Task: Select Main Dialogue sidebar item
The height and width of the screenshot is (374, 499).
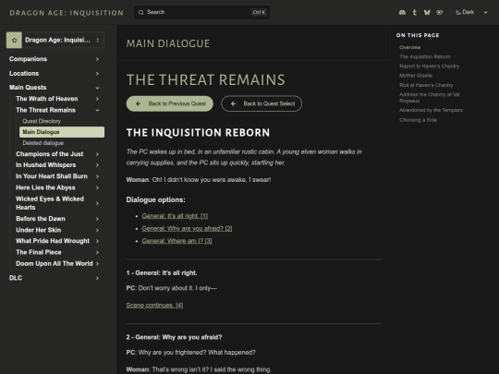Action: click(62, 132)
